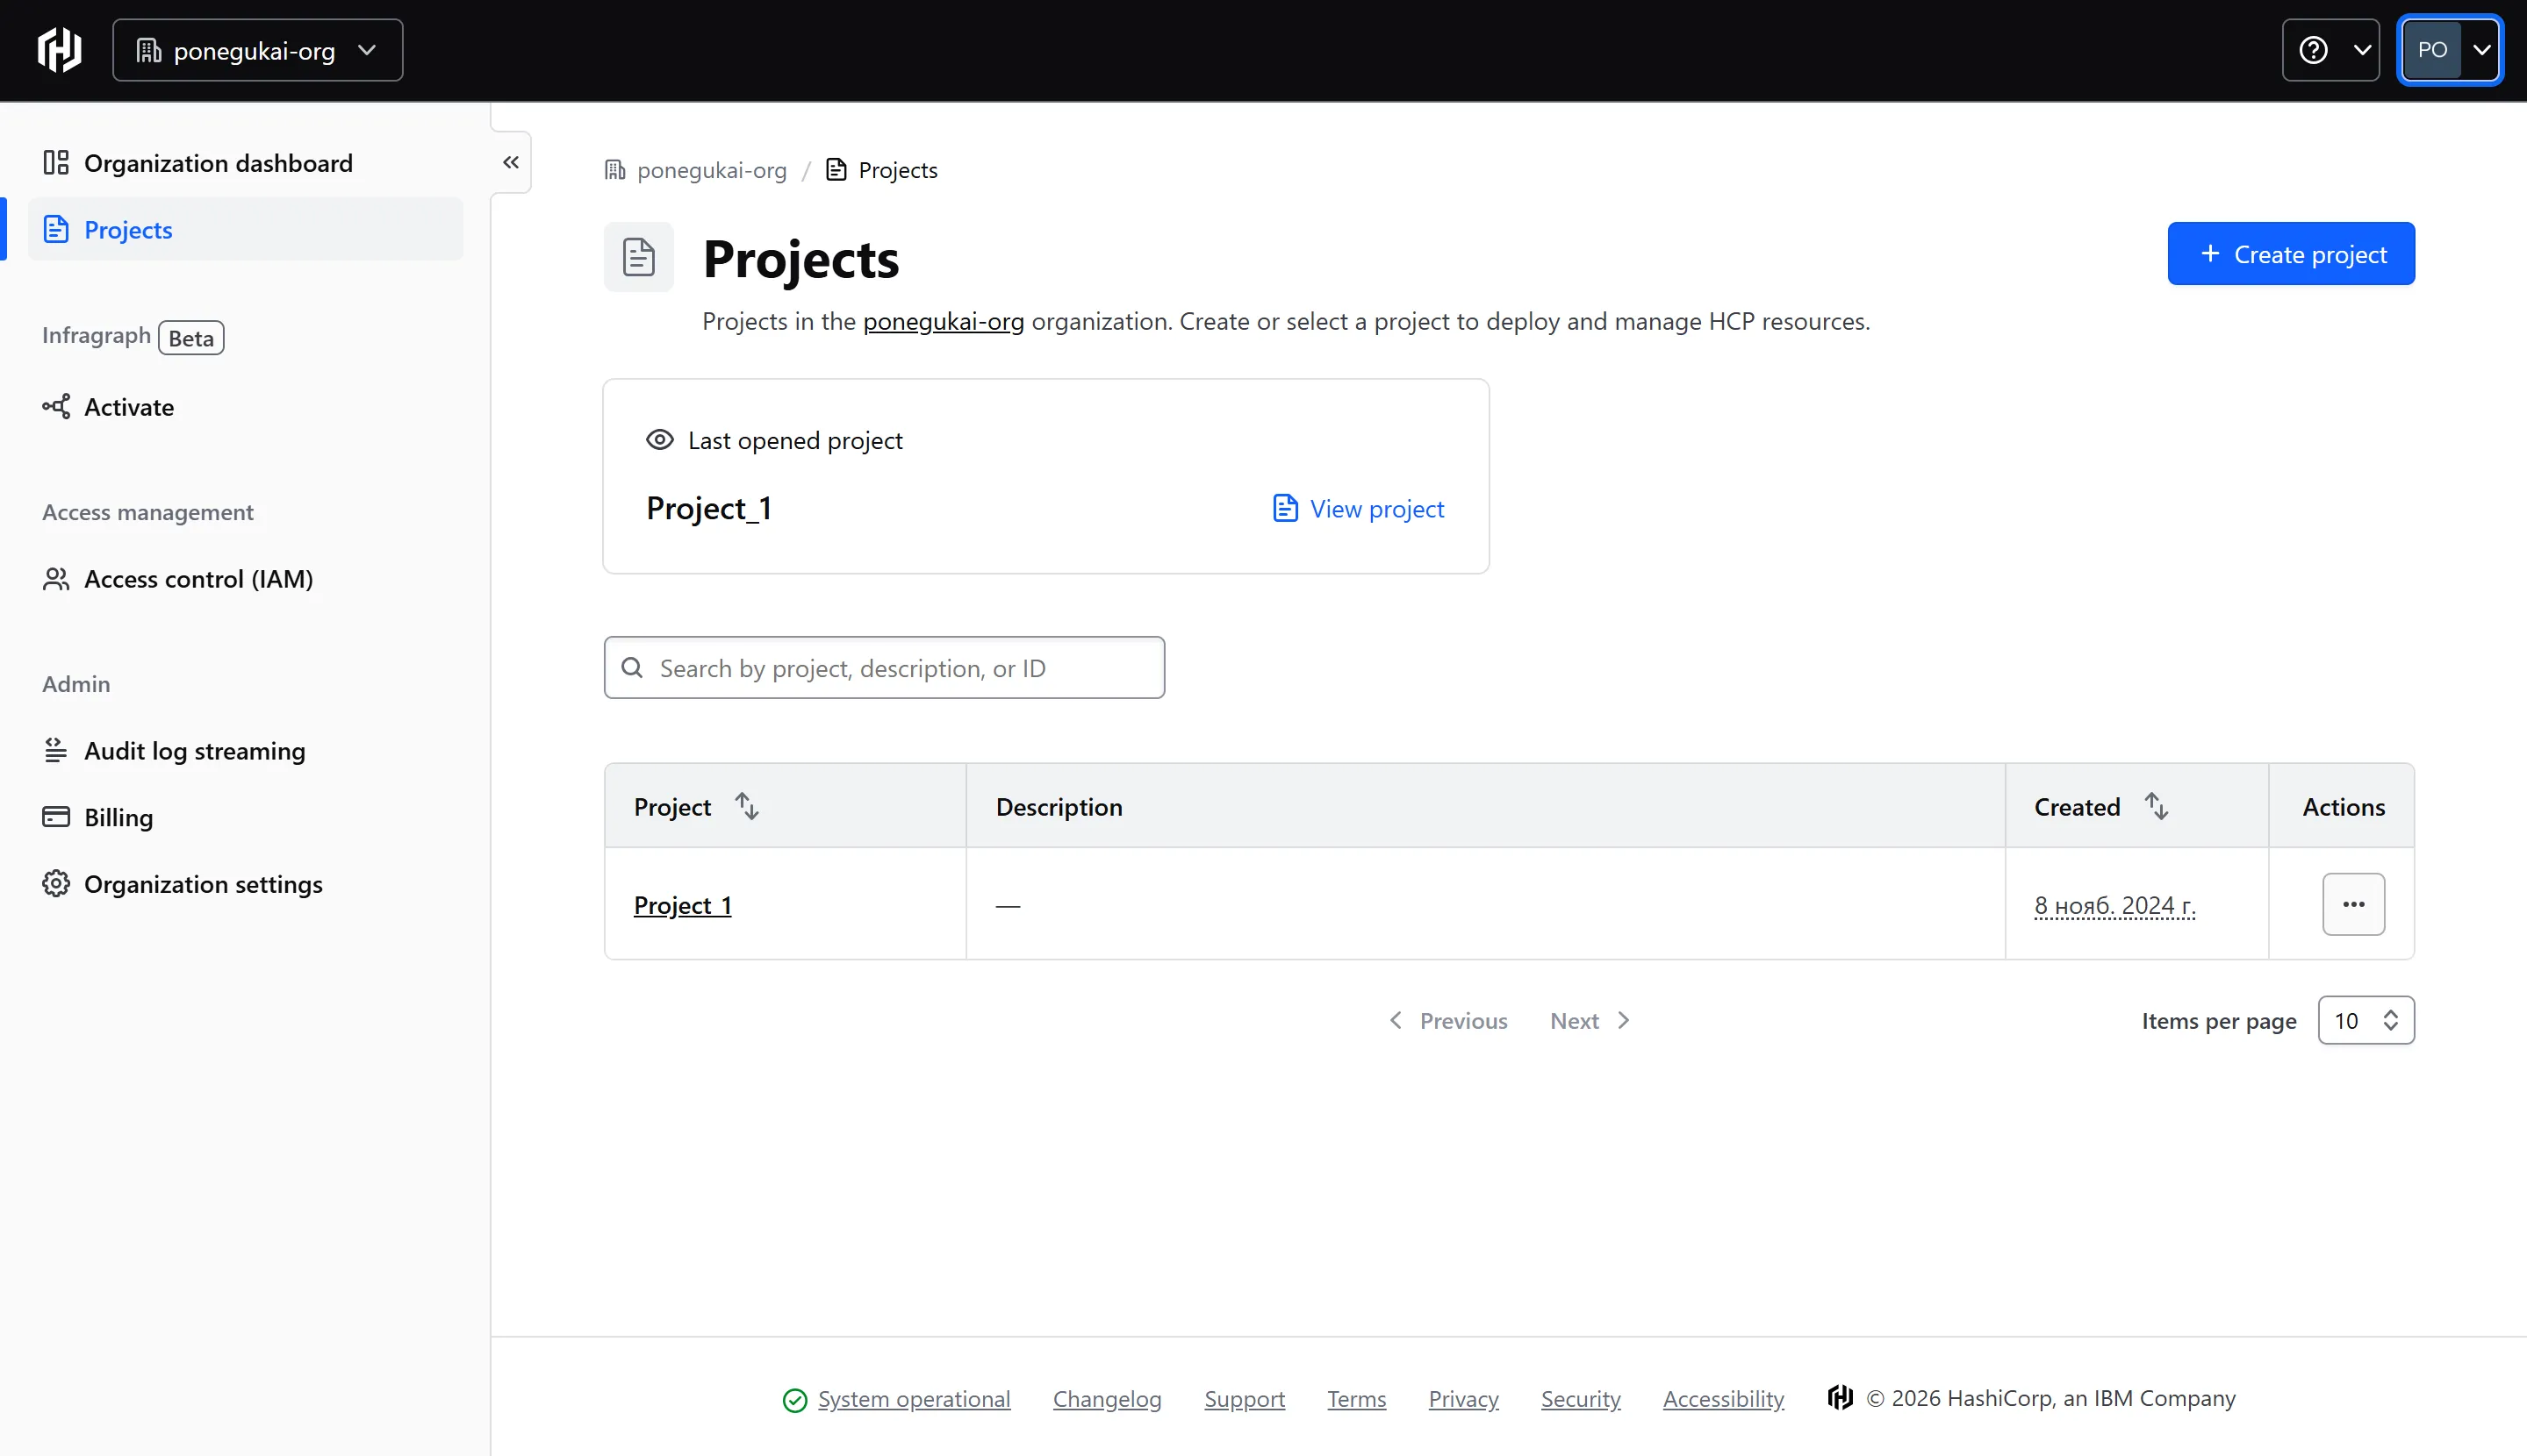Click ponegukai-org breadcrumb link
The height and width of the screenshot is (1456, 2527).
(696, 170)
